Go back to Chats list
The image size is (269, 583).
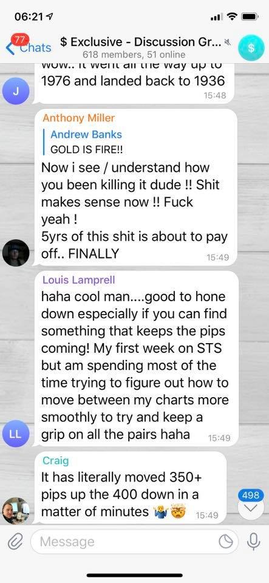coord(29,47)
